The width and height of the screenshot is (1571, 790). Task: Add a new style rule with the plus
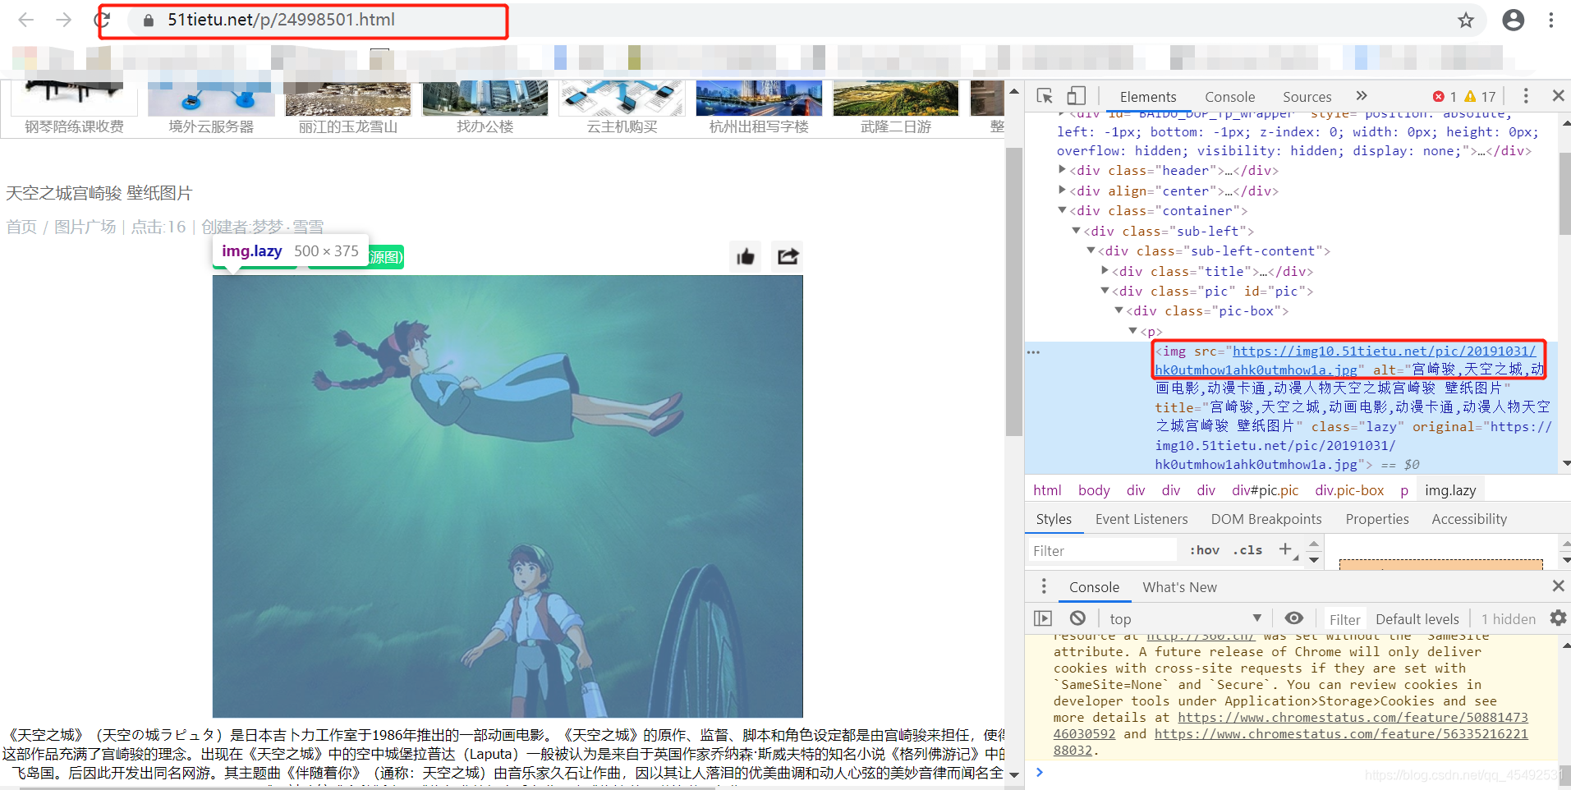(1286, 549)
